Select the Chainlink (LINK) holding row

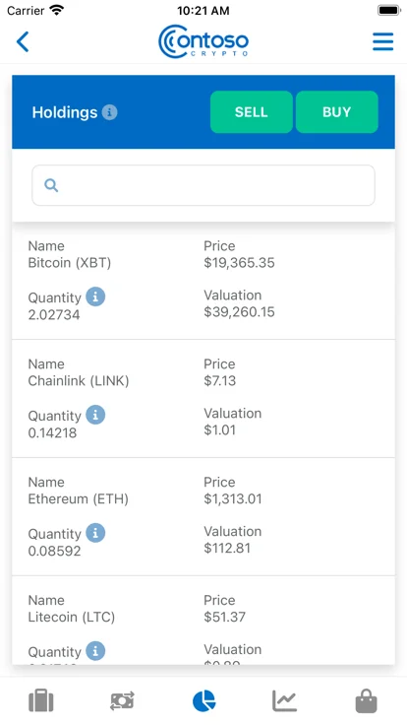tap(203, 399)
